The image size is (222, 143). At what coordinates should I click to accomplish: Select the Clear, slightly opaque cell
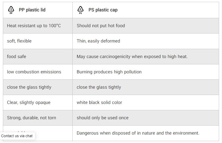(38, 103)
